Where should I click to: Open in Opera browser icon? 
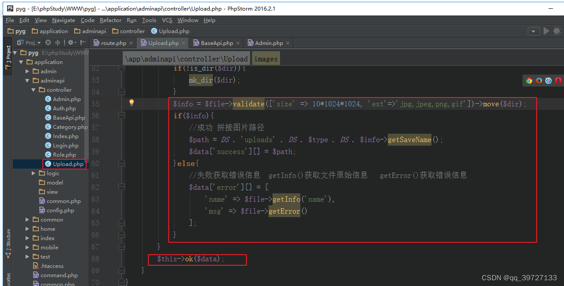click(x=558, y=80)
